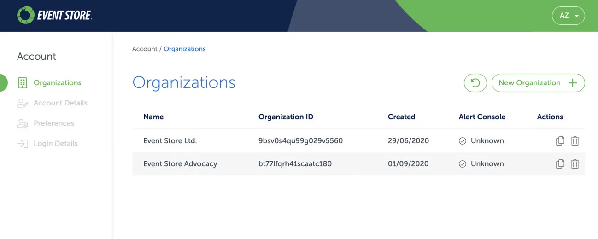
Task: Copy ID for Event Store Advocacy
Action: 560,164
